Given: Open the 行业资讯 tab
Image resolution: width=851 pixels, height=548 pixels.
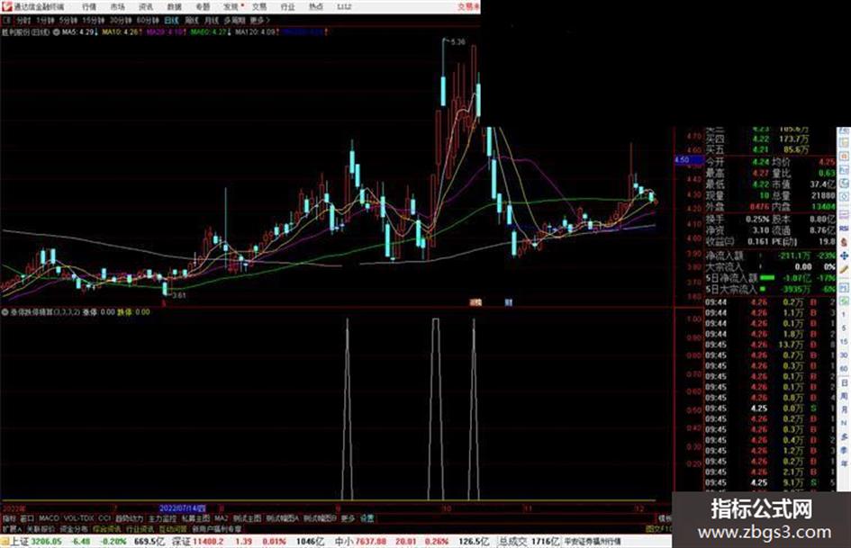Looking at the screenshot, I should coord(140,528).
